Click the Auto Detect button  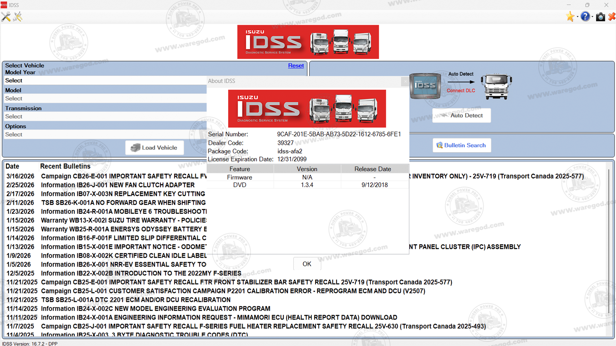pyautogui.click(x=462, y=115)
